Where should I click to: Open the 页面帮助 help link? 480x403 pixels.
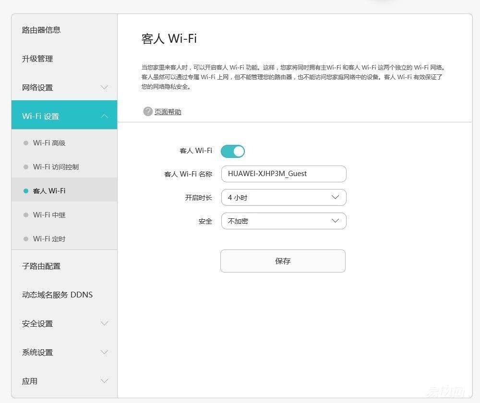coord(168,112)
